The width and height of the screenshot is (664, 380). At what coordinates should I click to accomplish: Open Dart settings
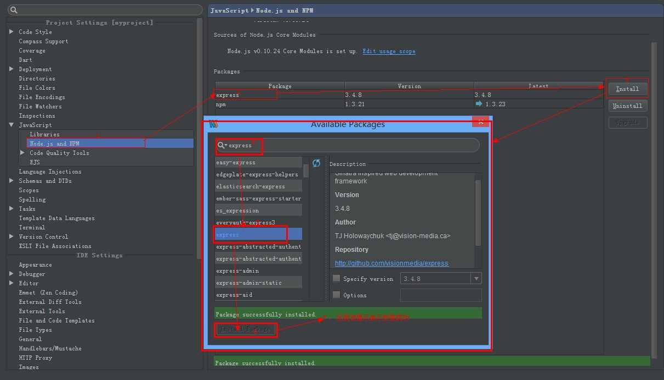click(x=25, y=60)
